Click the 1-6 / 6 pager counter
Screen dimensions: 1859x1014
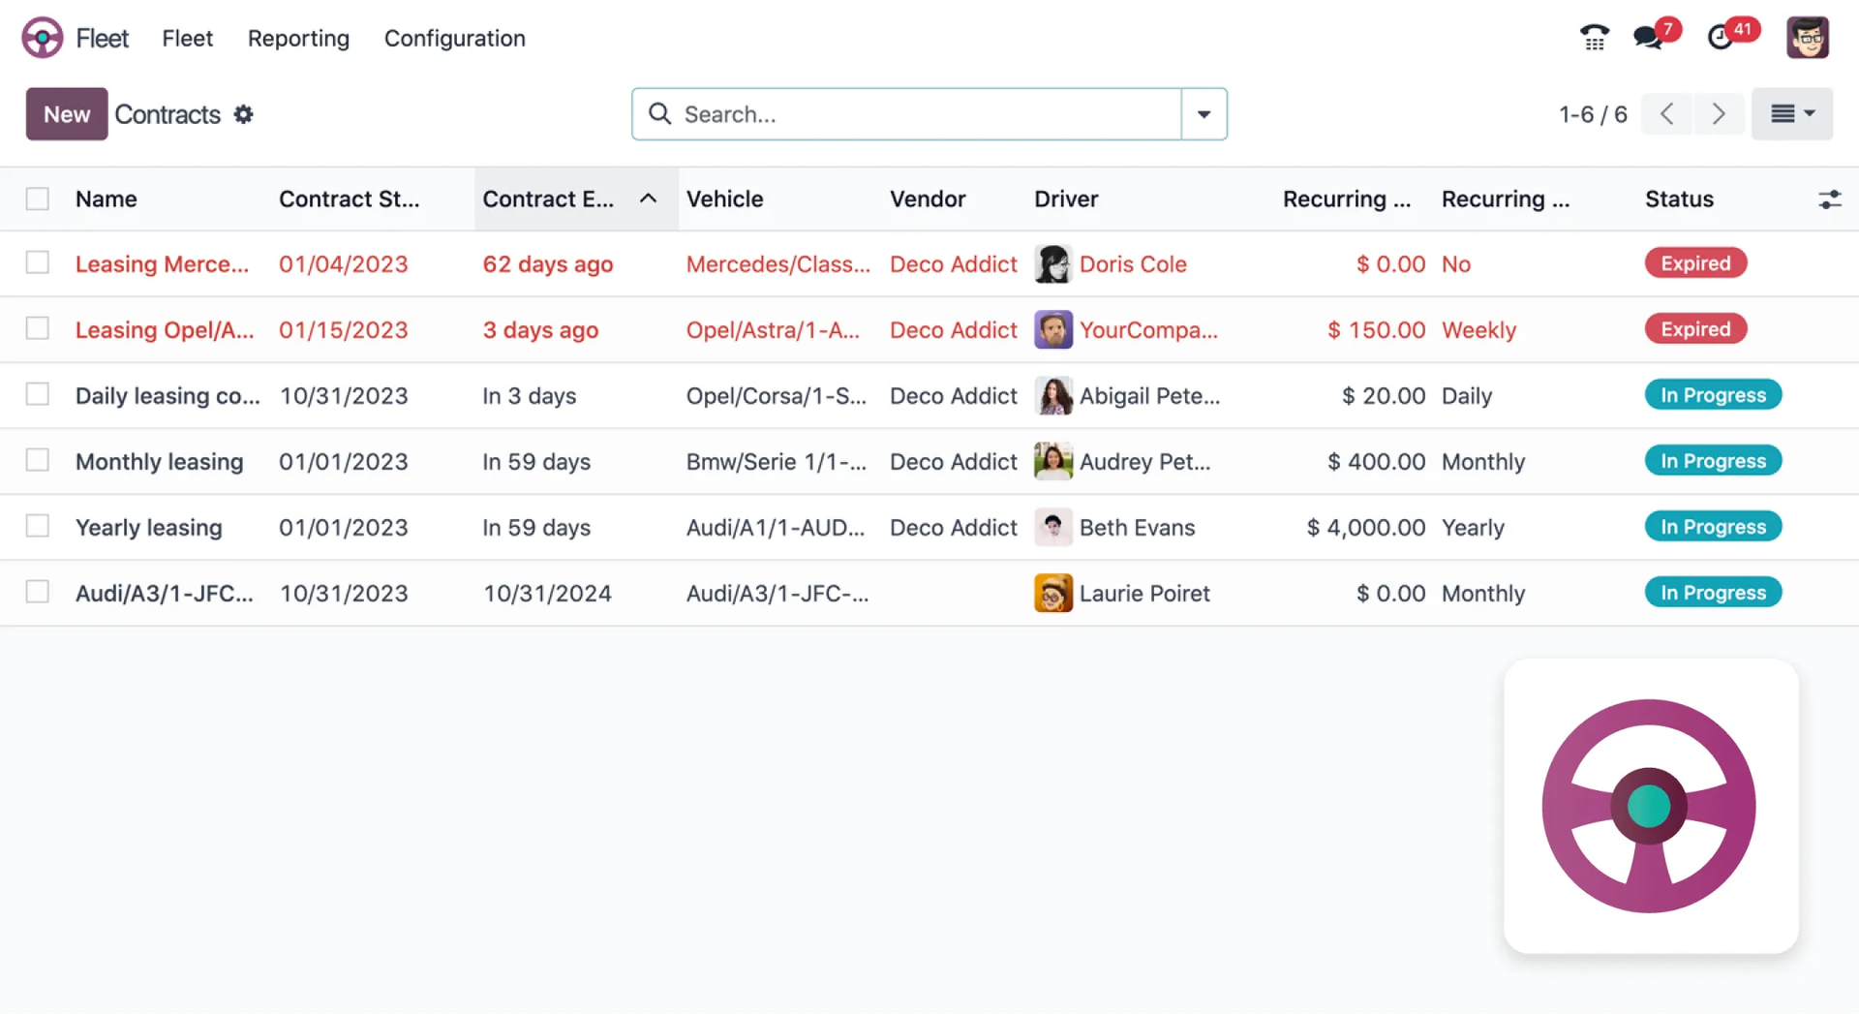click(x=1593, y=114)
